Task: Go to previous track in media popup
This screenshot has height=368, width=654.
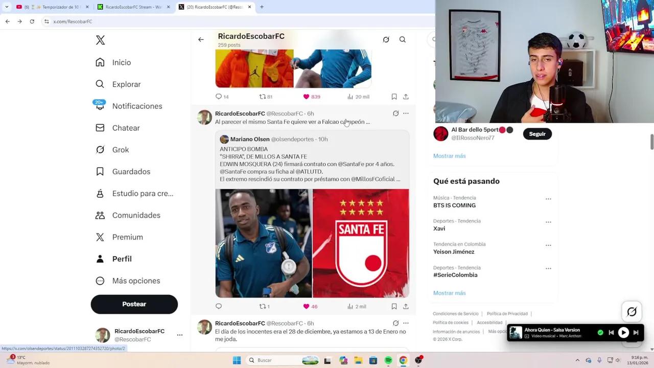Action: (611, 333)
